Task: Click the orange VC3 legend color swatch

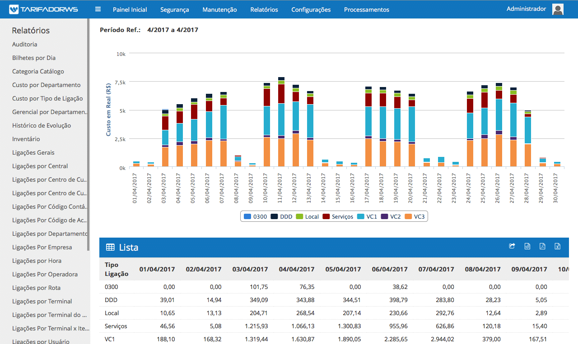Action: [408, 216]
